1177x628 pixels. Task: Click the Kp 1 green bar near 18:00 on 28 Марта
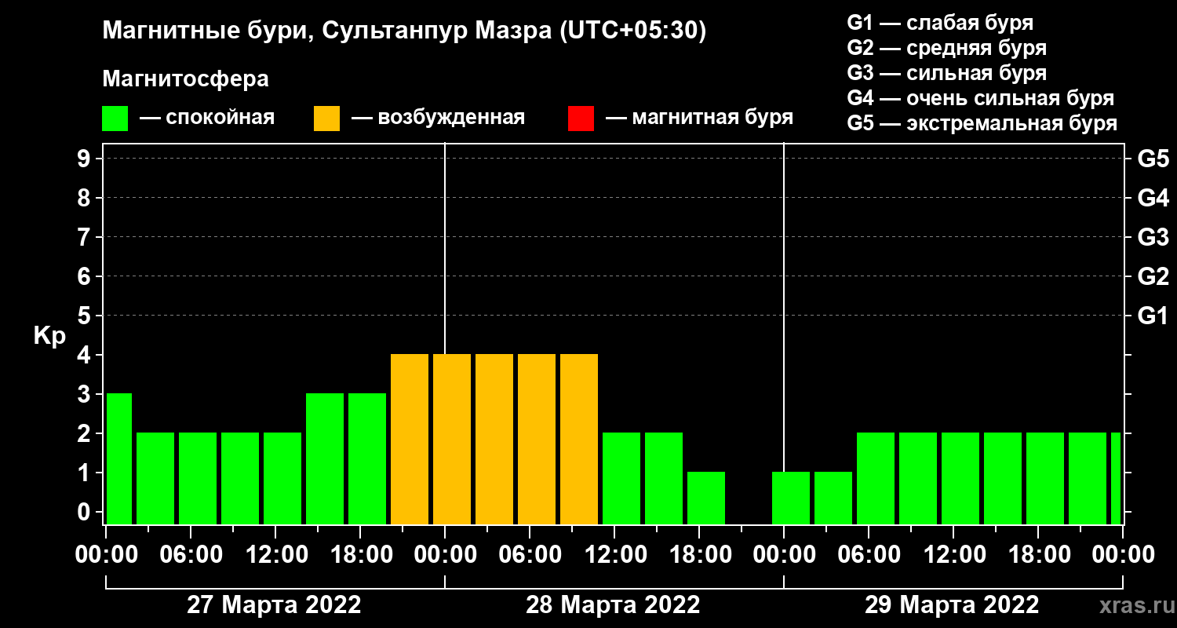click(706, 498)
